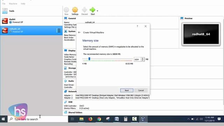
Task: Click the Storage section header icon
Action: (65, 68)
